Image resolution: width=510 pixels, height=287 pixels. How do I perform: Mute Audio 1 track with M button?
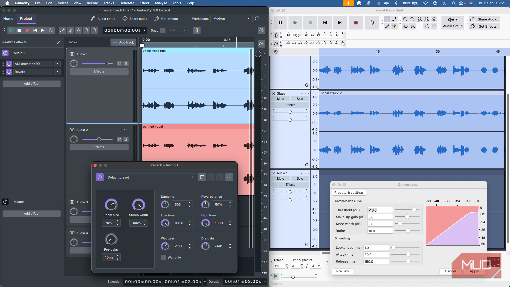[120, 64]
